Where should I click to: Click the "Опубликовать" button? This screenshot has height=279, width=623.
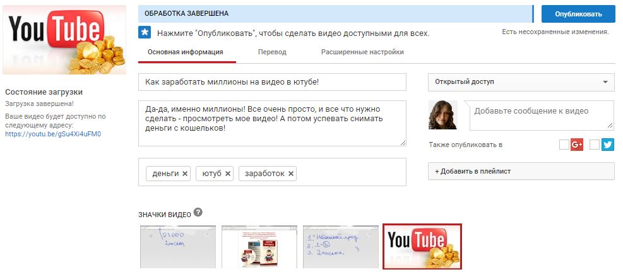point(578,14)
